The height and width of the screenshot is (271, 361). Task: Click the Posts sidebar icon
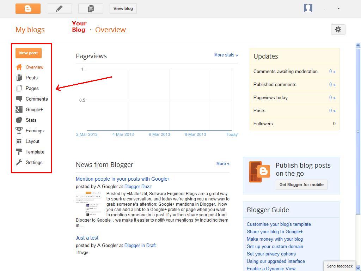tap(19, 78)
